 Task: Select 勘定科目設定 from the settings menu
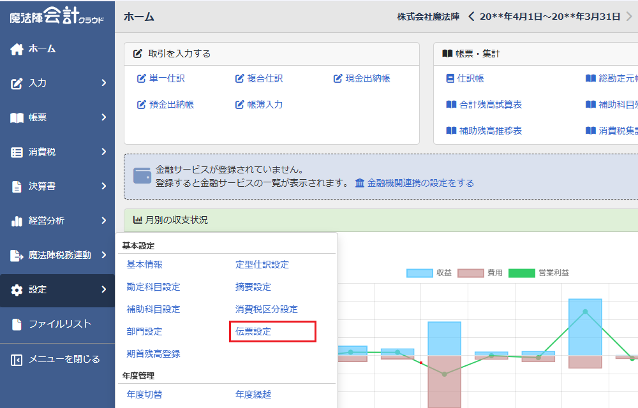click(x=153, y=287)
